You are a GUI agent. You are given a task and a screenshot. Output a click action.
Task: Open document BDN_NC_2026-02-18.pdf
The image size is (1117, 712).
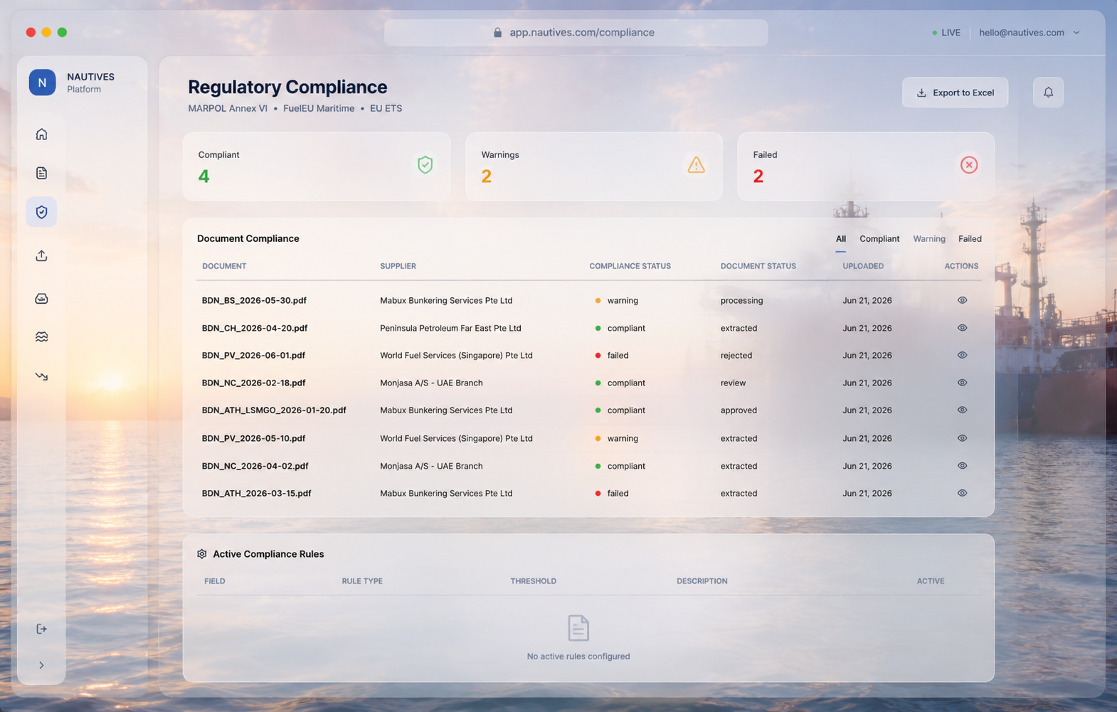253,383
